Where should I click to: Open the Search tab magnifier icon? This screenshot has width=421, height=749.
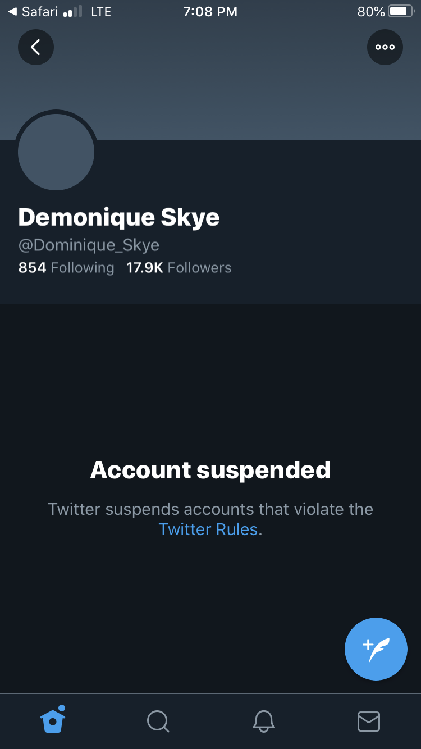pyautogui.click(x=158, y=721)
